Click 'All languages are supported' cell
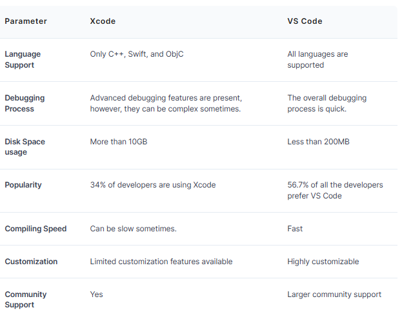Viewport: 402px width, 328px height. pyautogui.click(x=317, y=59)
